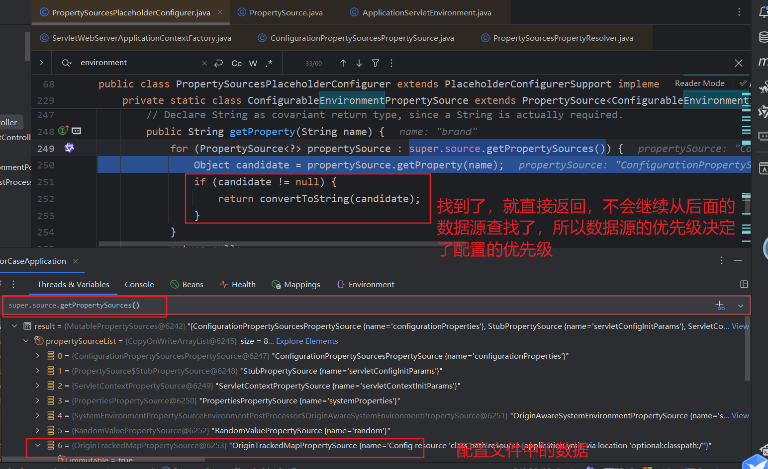Expand the ConfigurationPropertySourcesPropertySource element 0
Screen dimensions: 768x469
37,356
